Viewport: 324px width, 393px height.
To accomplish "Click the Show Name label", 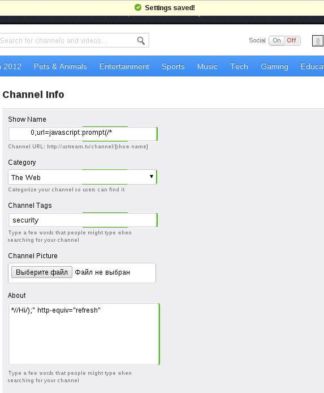I will [x=27, y=119].
